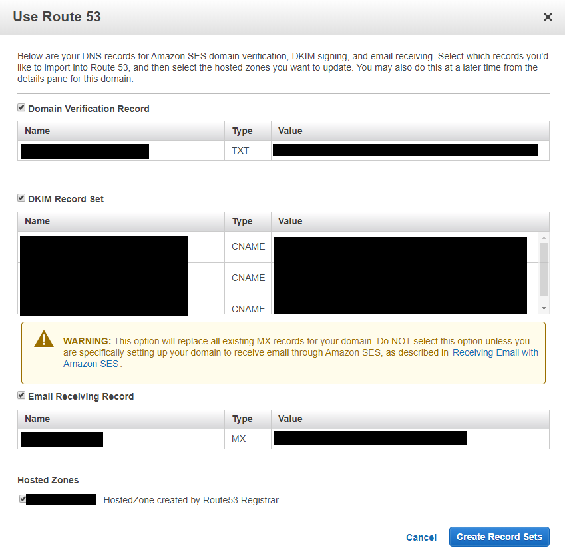Click the DKIM table scroll up arrow
This screenshot has height=552, width=565.
(x=544, y=238)
